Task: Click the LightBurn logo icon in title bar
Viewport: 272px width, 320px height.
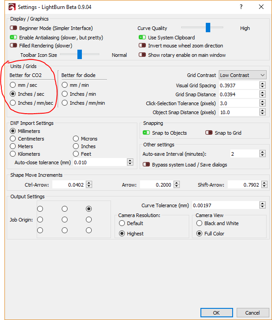Action: point(12,7)
